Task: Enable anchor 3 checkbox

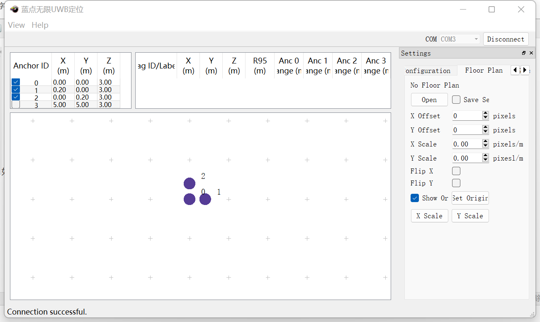Action: tap(16, 105)
